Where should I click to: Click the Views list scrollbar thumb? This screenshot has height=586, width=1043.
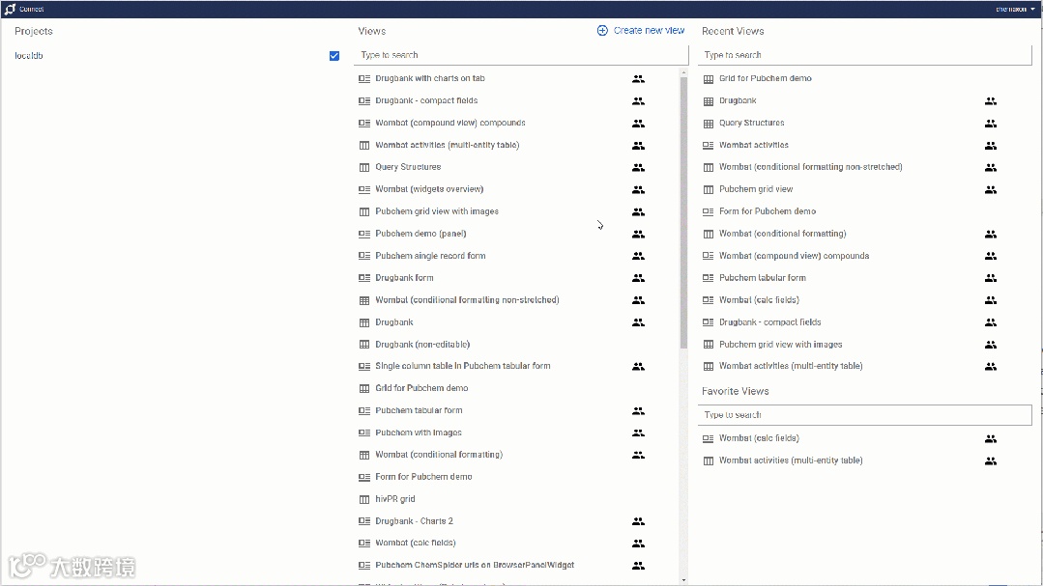(x=683, y=212)
